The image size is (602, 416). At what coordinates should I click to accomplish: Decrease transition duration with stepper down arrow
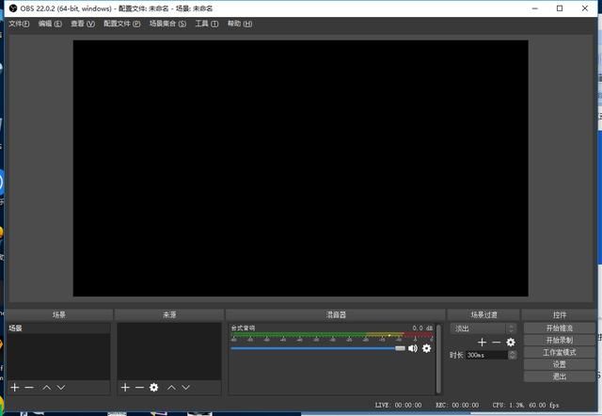[512, 358]
